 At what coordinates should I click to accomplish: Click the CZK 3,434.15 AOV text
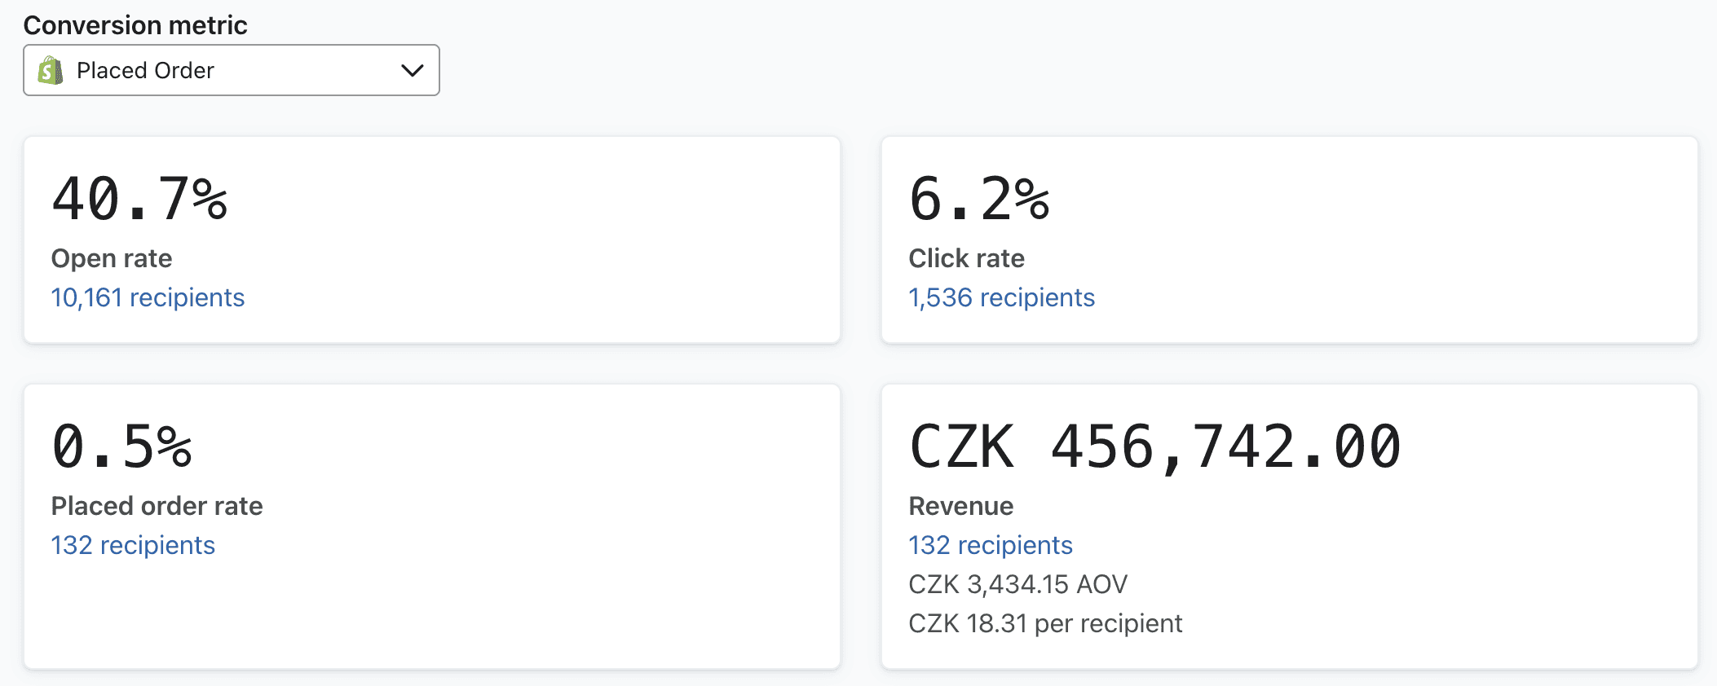click(1017, 584)
